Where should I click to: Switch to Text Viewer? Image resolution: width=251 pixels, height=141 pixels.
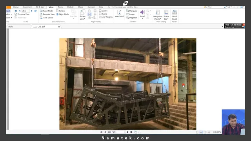tap(47, 18)
